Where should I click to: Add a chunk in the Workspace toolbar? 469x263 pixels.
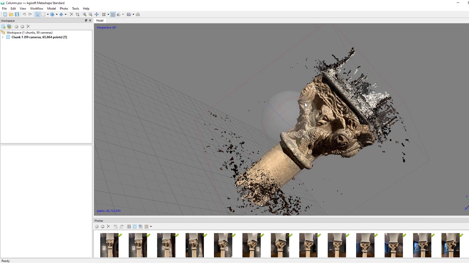[3, 27]
